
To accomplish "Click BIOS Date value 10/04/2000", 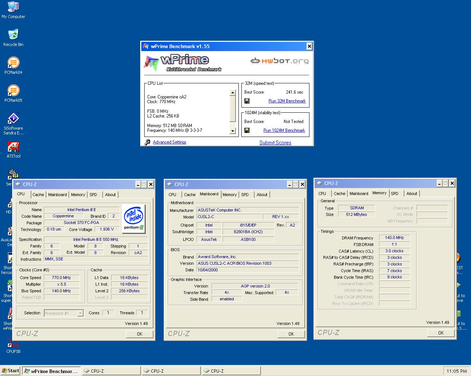I will pos(248,270).
